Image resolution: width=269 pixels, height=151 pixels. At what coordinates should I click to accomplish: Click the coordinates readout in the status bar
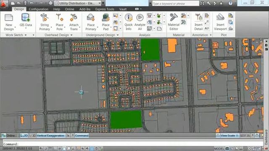point(17,148)
